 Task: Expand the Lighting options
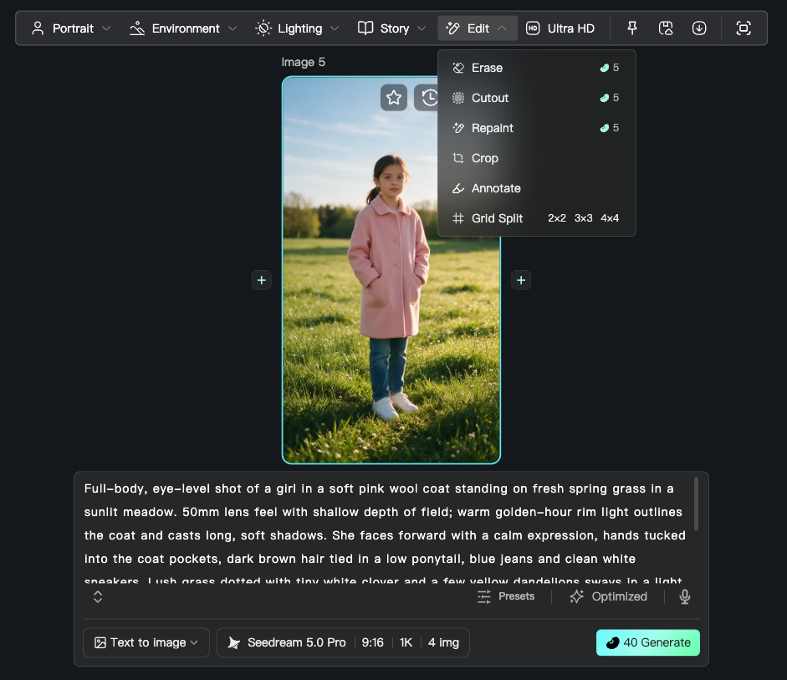tap(297, 28)
